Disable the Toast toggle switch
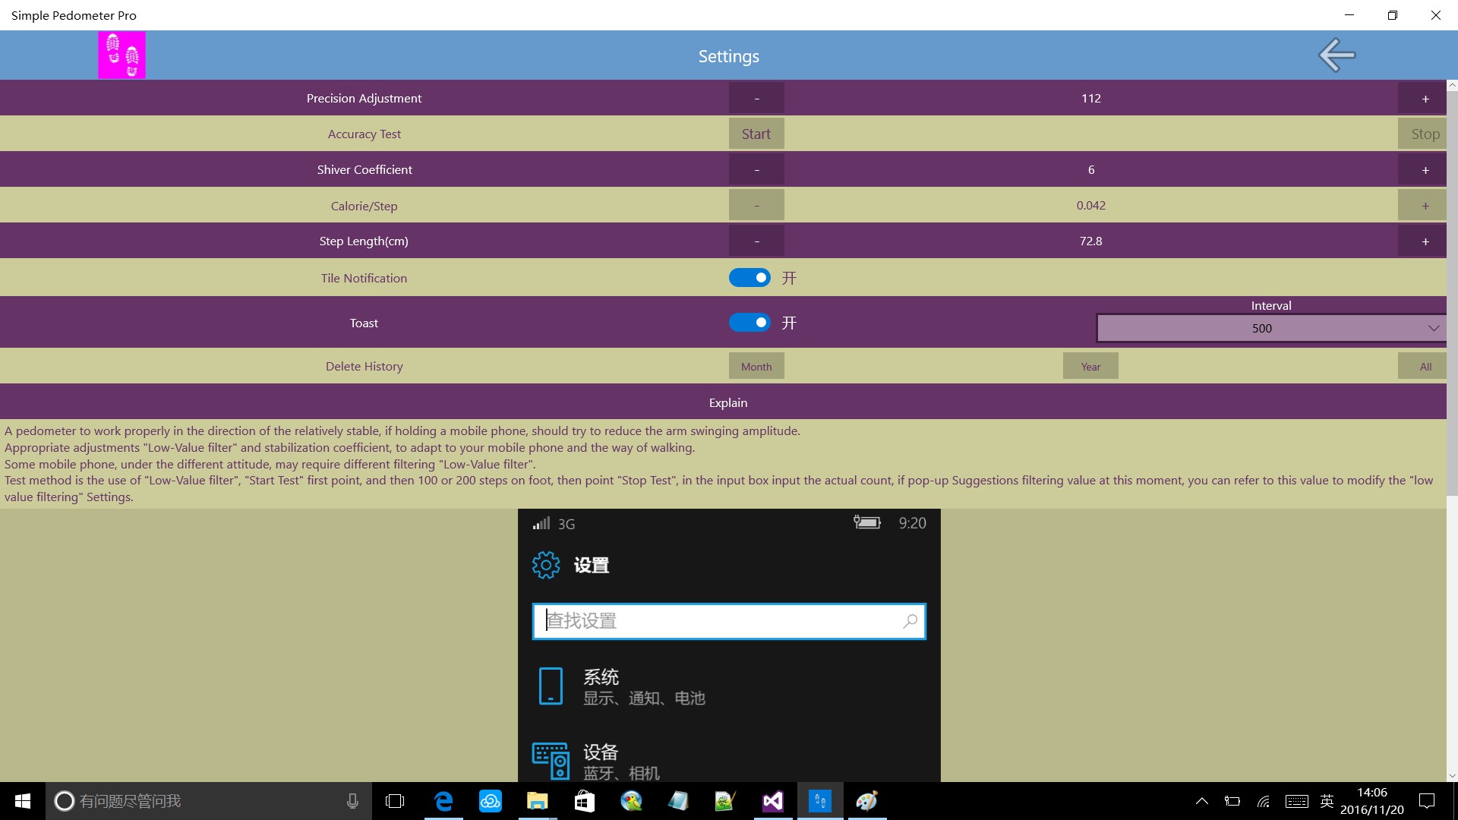Viewport: 1458px width, 820px height. (750, 323)
